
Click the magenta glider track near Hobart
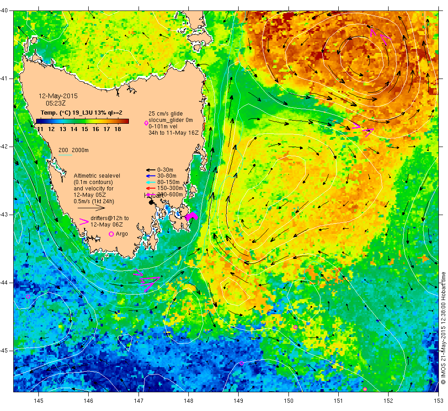191,216
